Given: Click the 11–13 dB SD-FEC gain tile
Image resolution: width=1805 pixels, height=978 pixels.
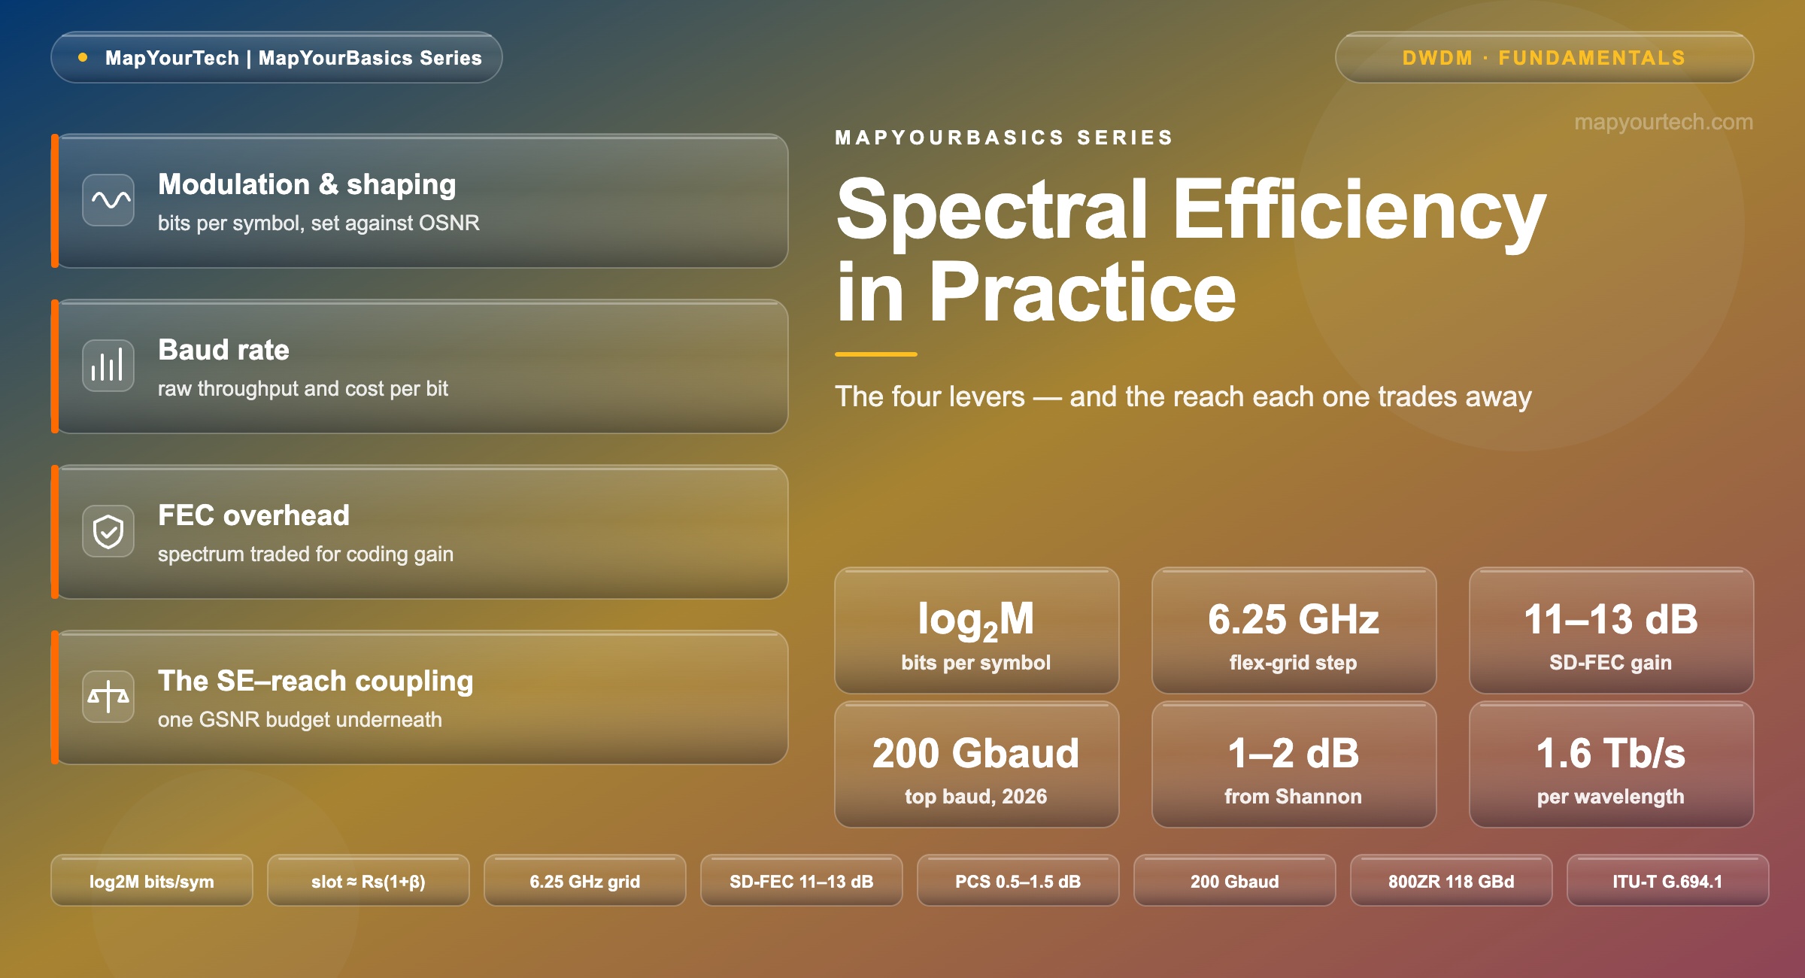Looking at the screenshot, I should (1611, 630).
